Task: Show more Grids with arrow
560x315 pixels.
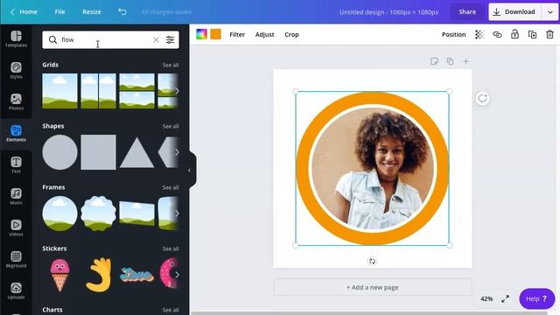Action: [x=177, y=91]
